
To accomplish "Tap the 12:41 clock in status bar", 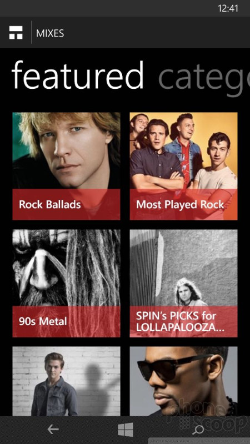I will click(228, 8).
